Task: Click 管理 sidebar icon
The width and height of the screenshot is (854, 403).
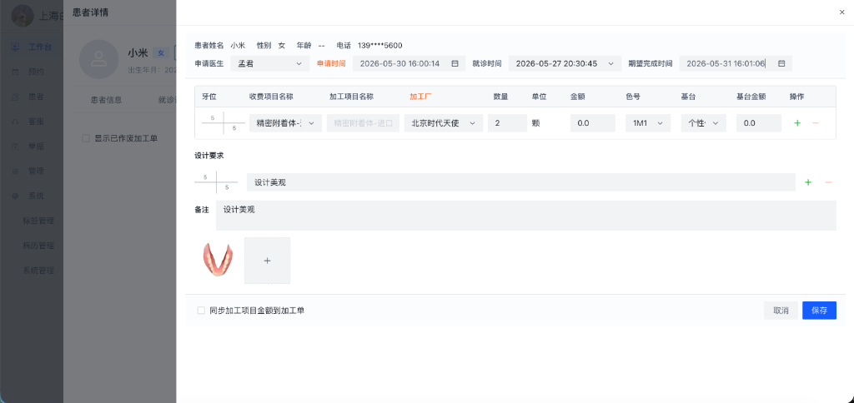Action: [x=16, y=171]
